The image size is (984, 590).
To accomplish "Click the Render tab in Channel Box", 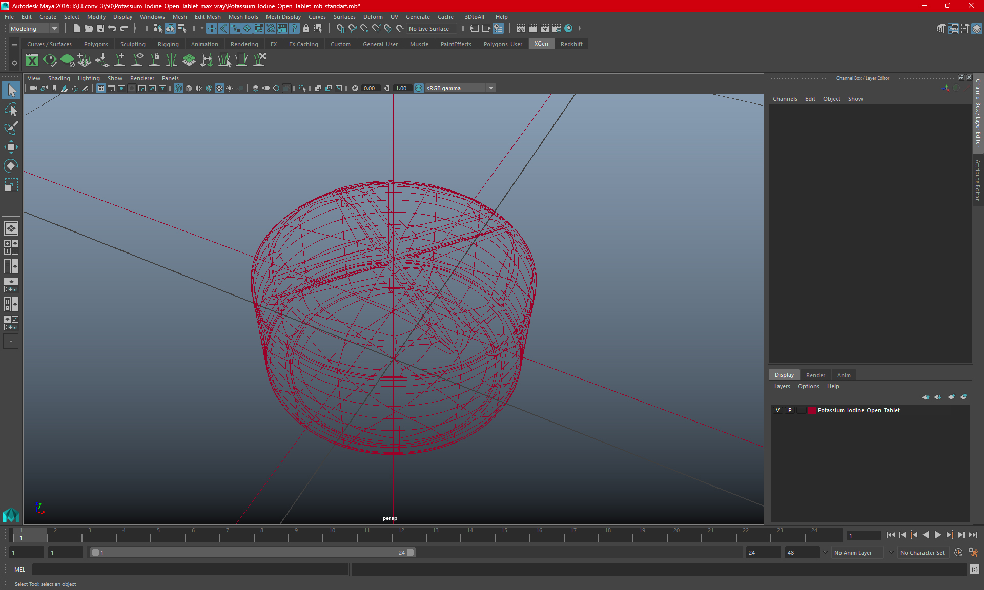I will click(814, 375).
